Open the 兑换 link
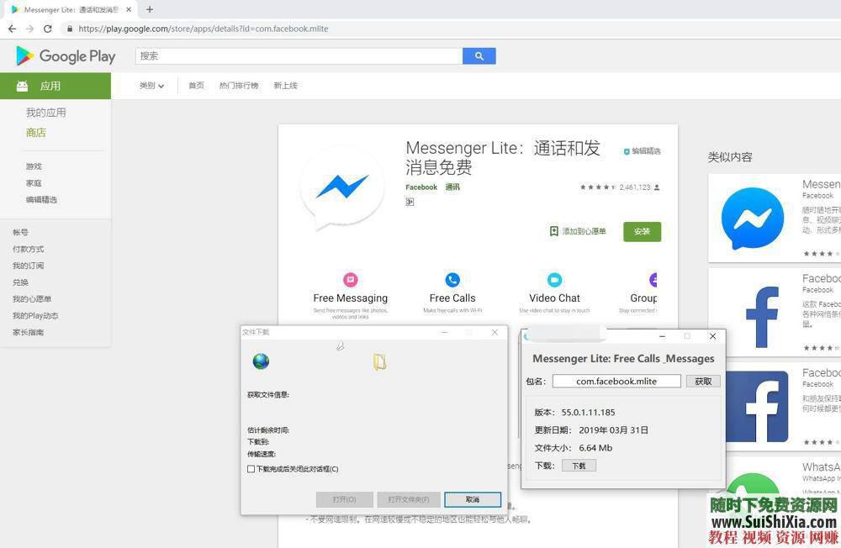841x548 pixels. pyautogui.click(x=20, y=282)
